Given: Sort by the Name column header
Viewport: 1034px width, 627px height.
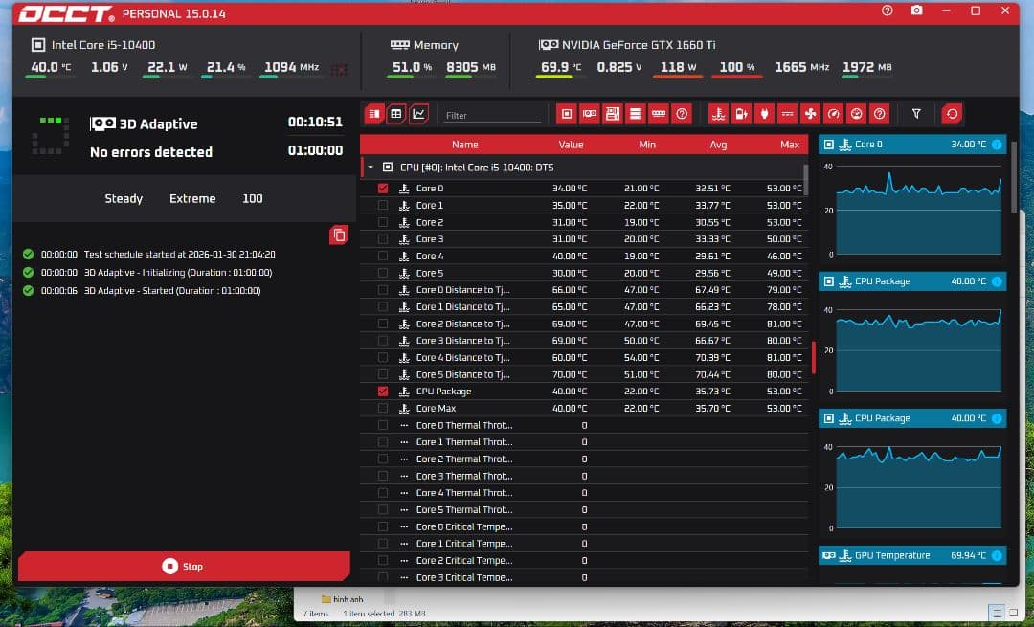Looking at the screenshot, I should click(x=464, y=145).
